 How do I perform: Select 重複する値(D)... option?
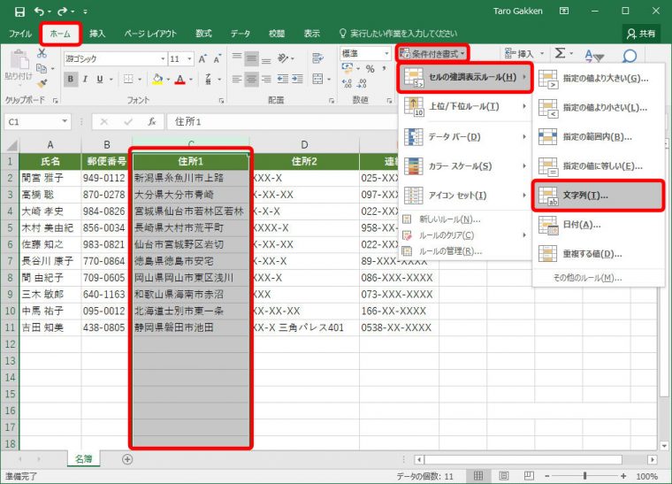click(598, 254)
